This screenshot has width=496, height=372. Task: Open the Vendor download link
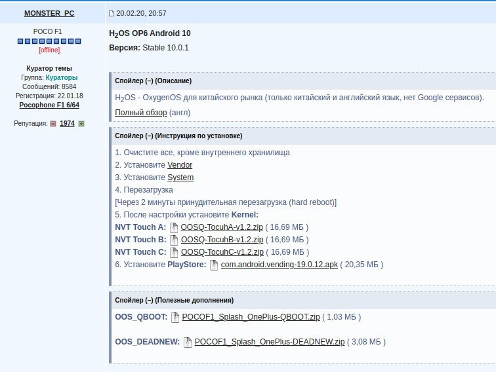(180, 165)
